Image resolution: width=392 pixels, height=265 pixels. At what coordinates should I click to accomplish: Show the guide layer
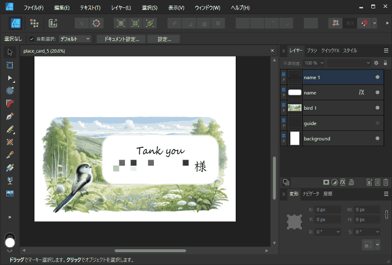(377, 123)
